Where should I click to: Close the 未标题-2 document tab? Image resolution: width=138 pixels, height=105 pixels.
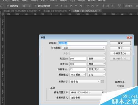pyautogui.click(x=70, y=11)
